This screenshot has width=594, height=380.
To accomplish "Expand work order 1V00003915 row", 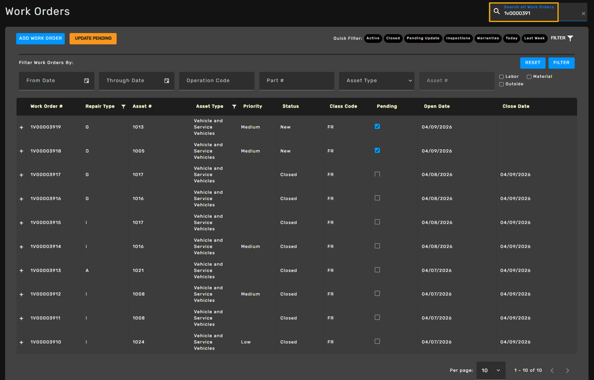I will point(21,223).
